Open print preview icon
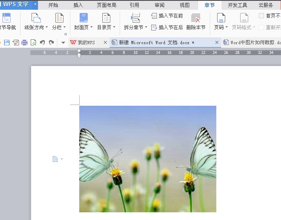The width and height of the screenshot is (281, 220). coord(33,43)
